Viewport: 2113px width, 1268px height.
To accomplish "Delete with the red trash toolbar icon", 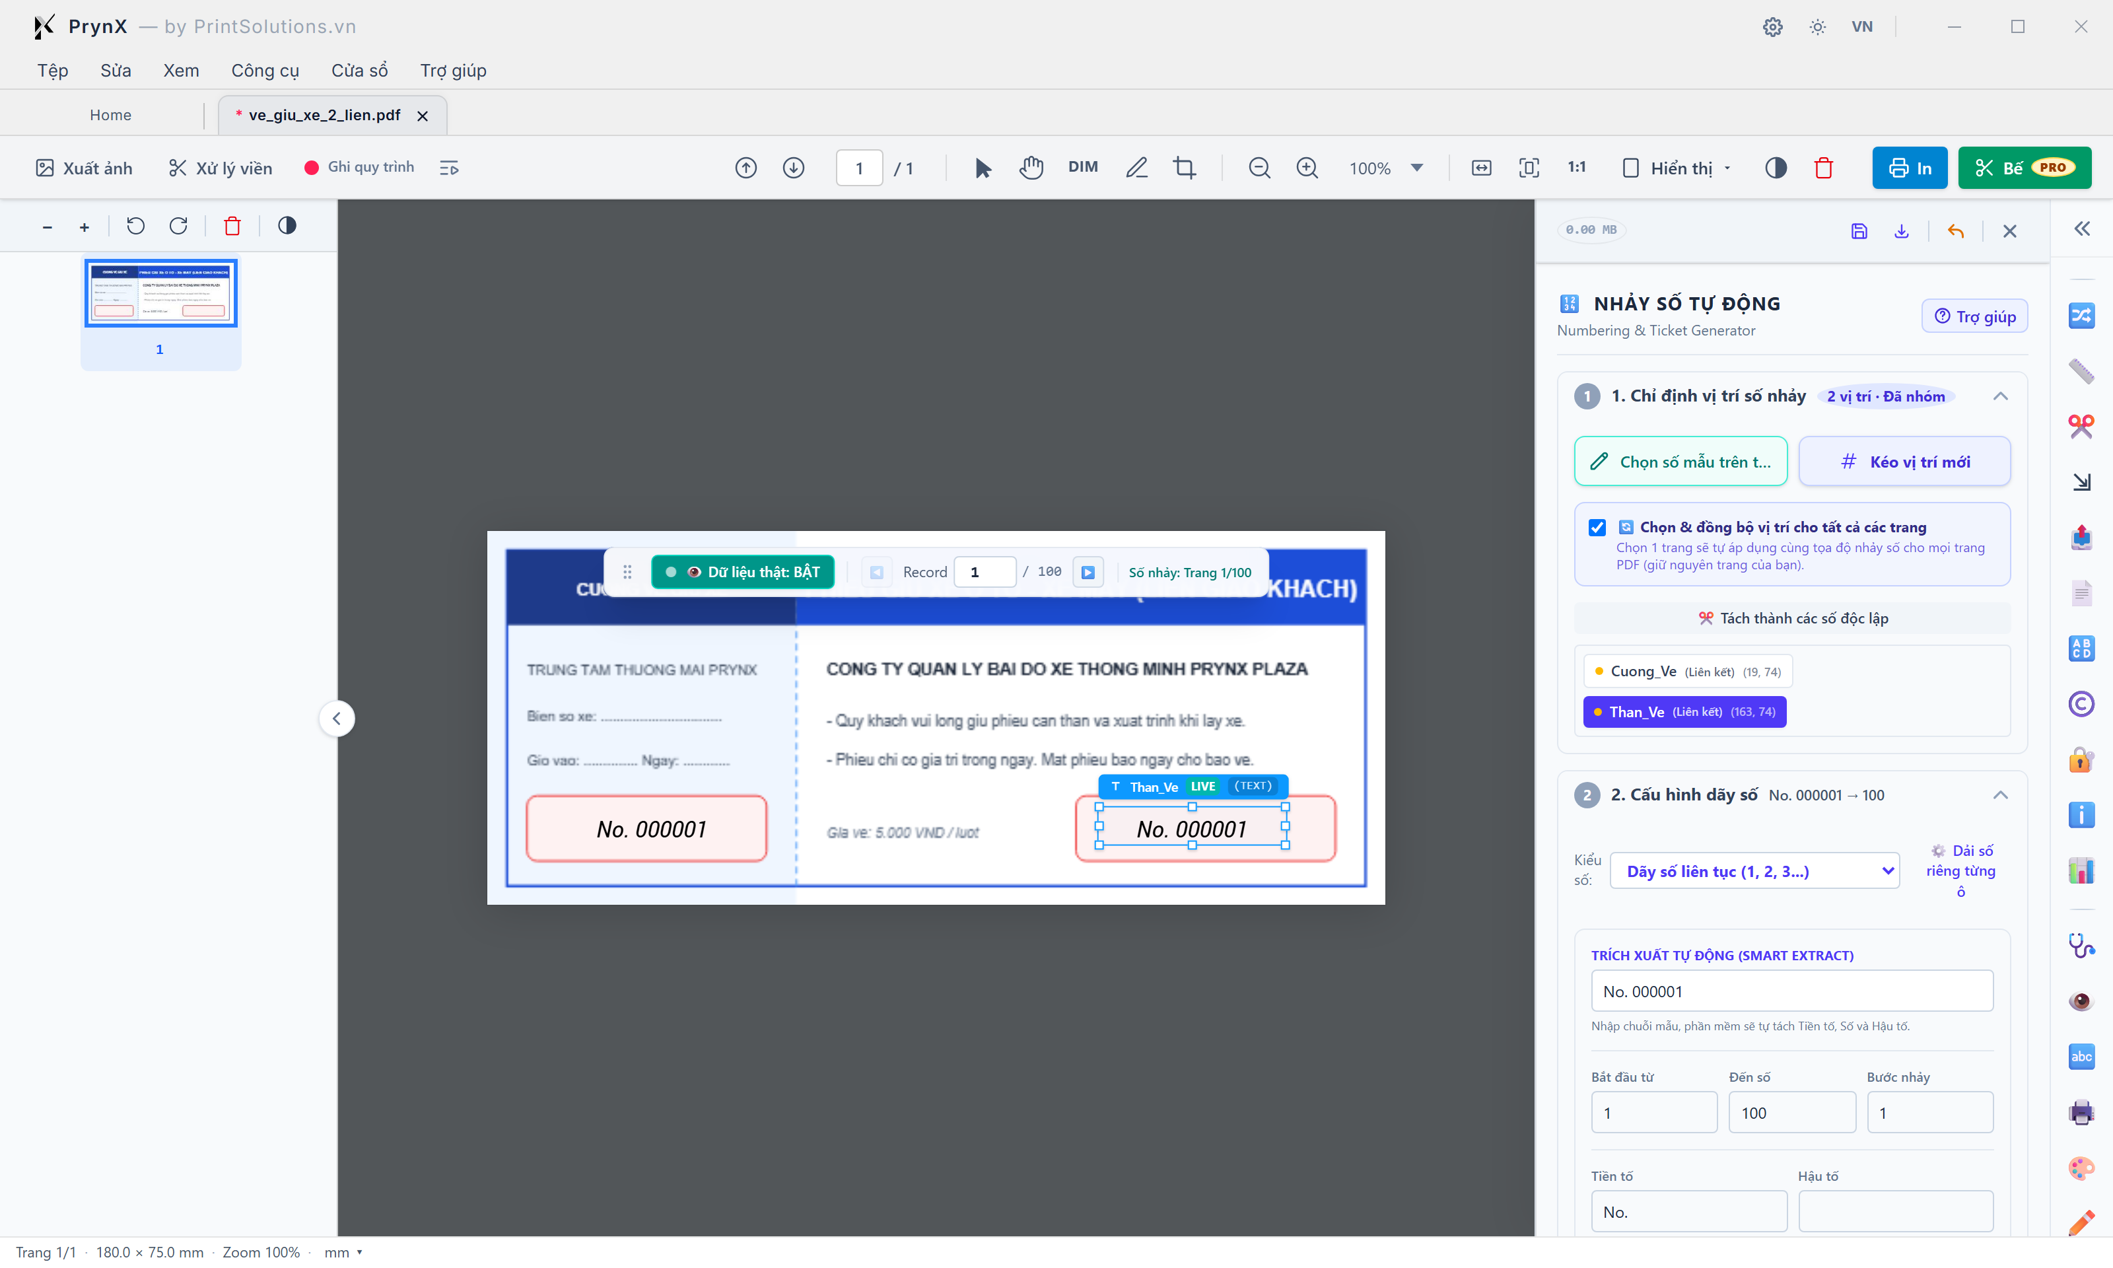I will click(x=1824, y=168).
